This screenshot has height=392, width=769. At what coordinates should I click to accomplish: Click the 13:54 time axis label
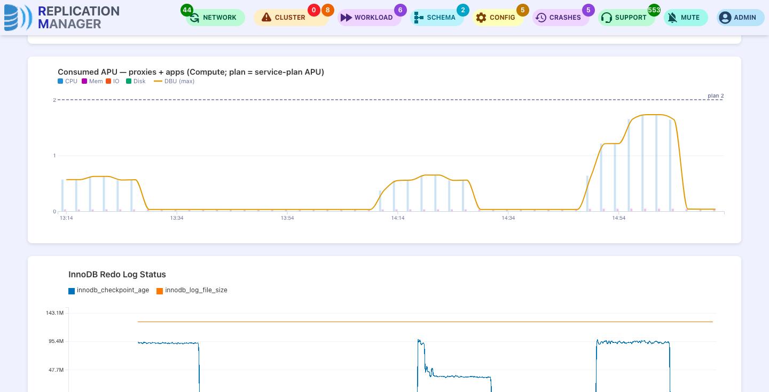click(287, 218)
